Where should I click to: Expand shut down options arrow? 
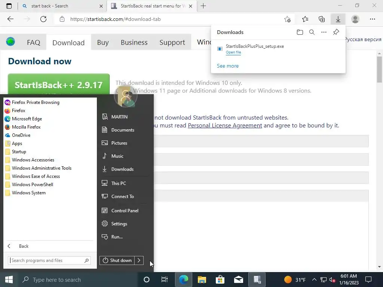(139, 260)
